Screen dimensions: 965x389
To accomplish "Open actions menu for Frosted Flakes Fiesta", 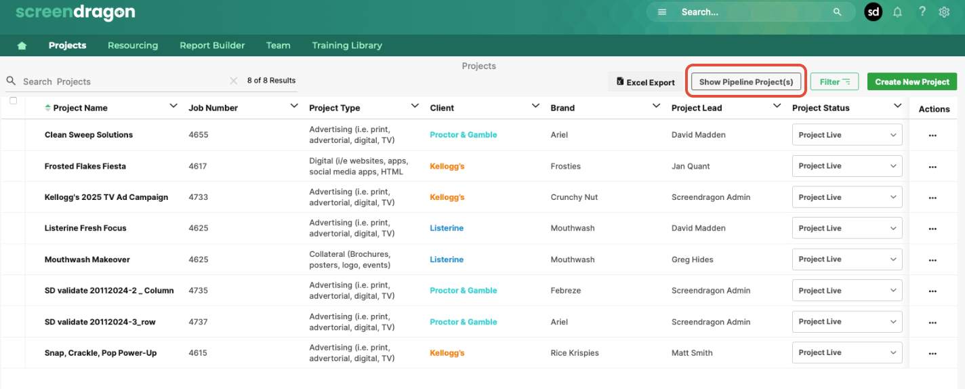I will pyautogui.click(x=932, y=166).
